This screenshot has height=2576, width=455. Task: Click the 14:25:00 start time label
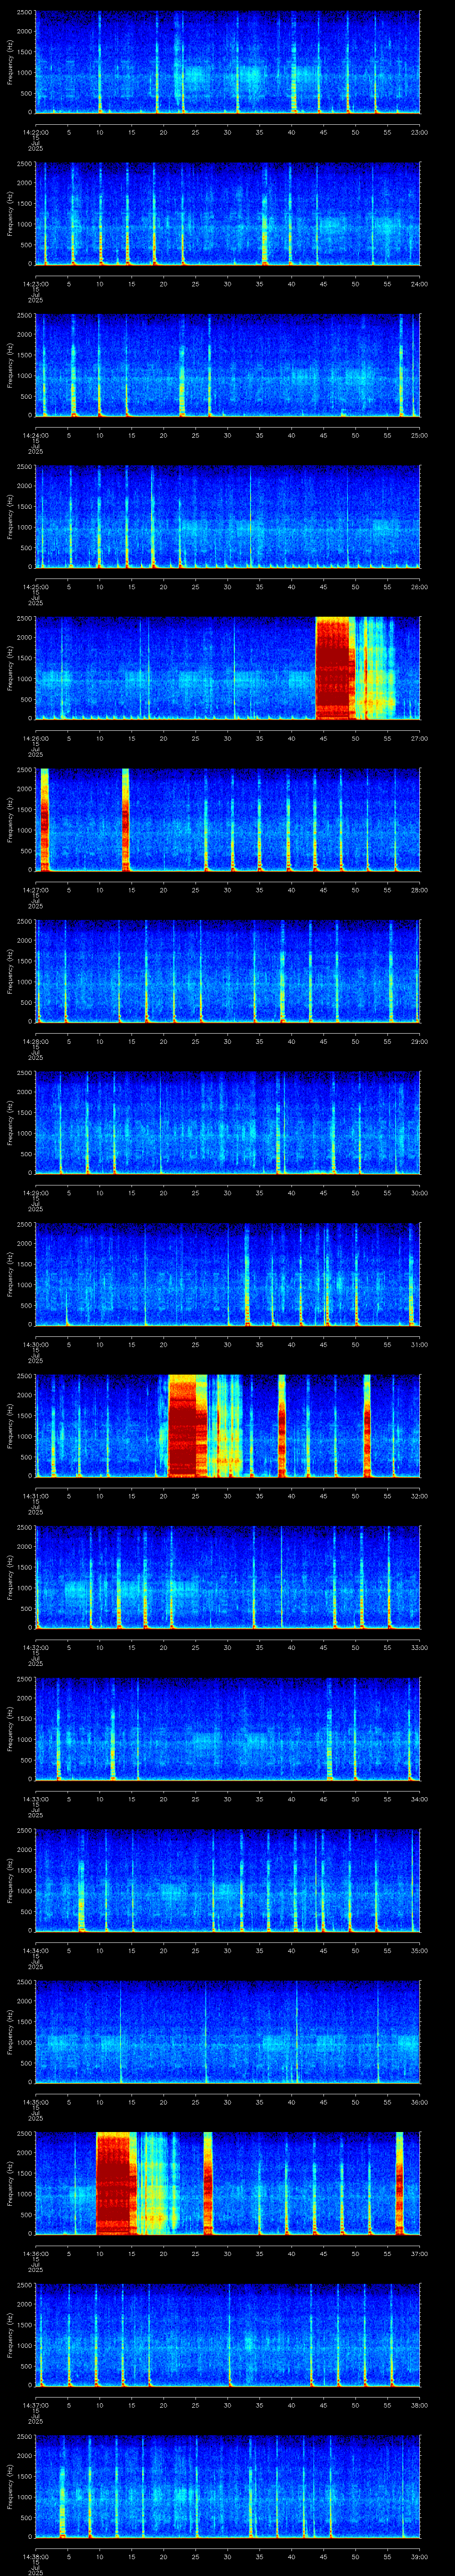[x=35, y=586]
